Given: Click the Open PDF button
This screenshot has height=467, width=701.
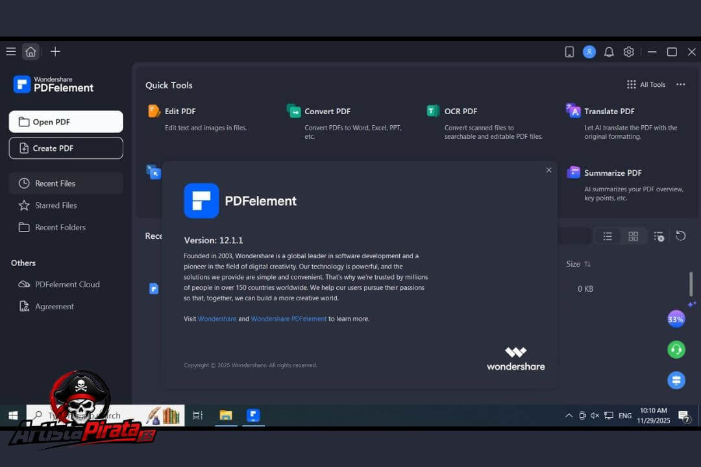Looking at the screenshot, I should click(66, 121).
